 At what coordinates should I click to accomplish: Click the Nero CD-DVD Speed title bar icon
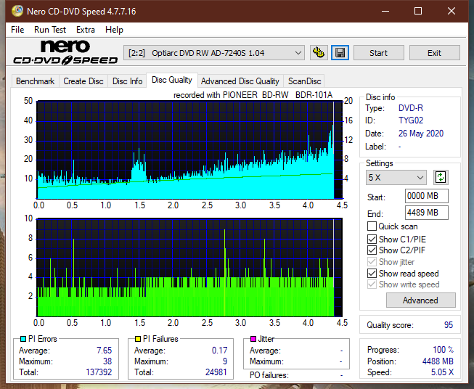17,11
